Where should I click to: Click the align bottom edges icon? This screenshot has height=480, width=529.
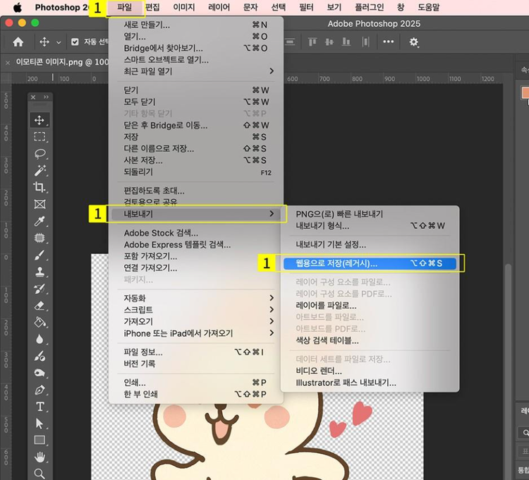tap(346, 42)
